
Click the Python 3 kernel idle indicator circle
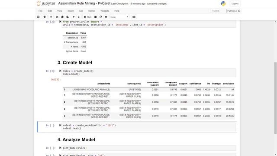click(x=239, y=11)
